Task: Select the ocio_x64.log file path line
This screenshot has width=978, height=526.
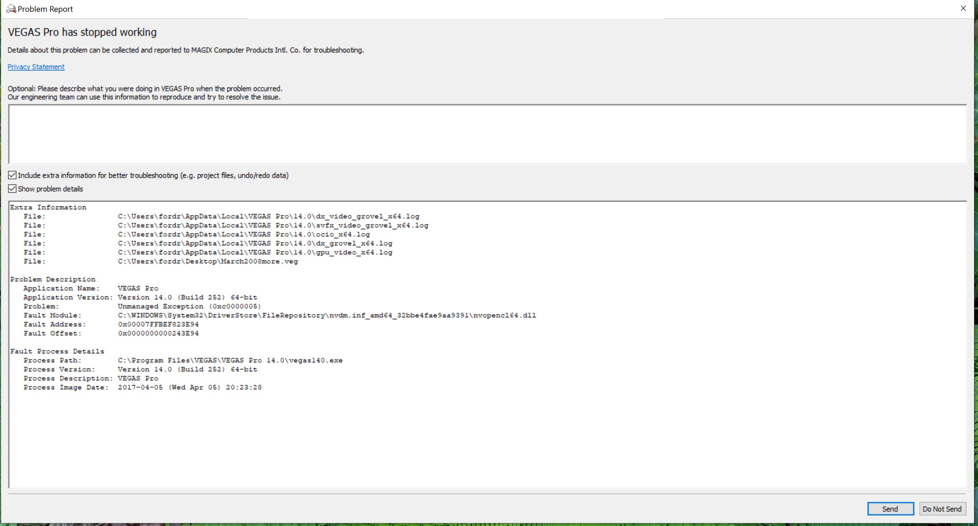Action: (244, 234)
